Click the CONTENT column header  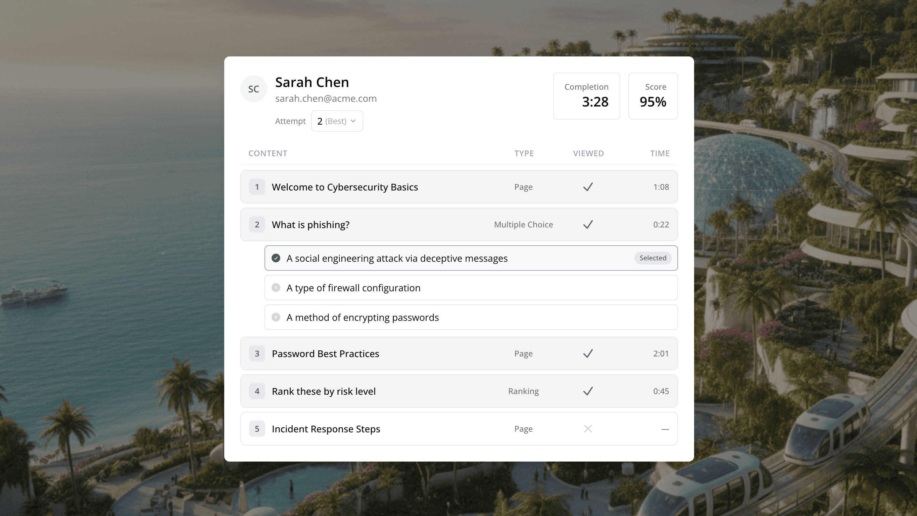pos(268,153)
